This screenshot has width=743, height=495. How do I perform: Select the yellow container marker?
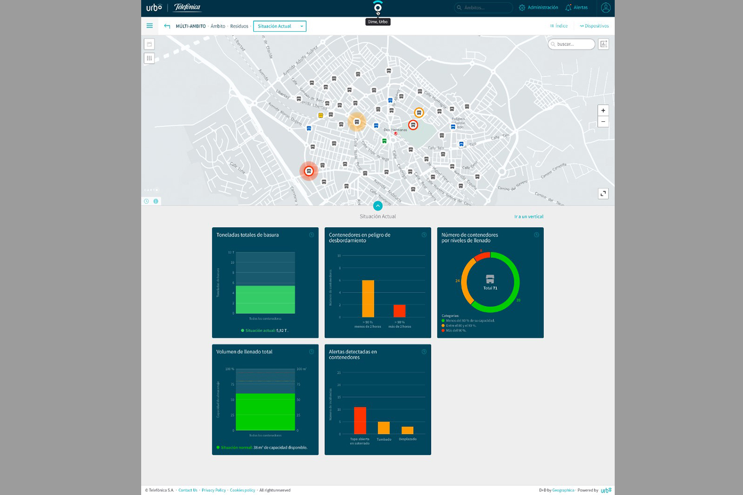(320, 115)
